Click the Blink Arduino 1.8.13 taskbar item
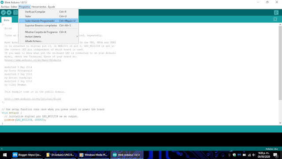Viewport: 282px width, 159px height. click(126, 155)
